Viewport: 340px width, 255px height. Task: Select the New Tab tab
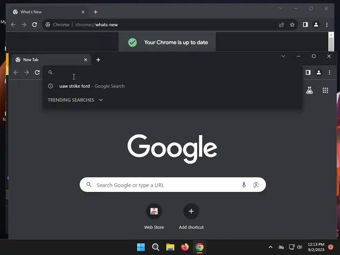[x=51, y=60]
